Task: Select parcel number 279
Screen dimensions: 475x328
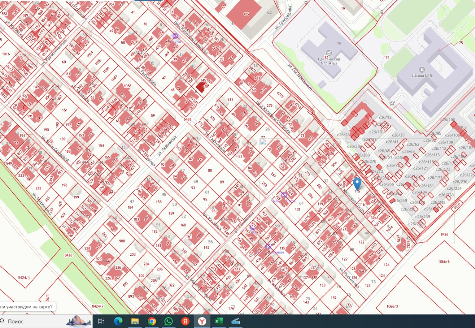Action: click(x=270, y=106)
